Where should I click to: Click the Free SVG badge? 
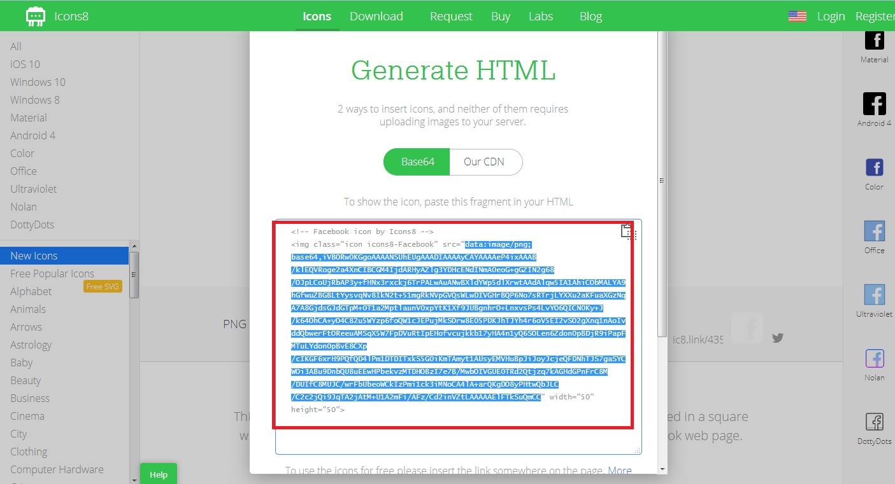(x=103, y=287)
